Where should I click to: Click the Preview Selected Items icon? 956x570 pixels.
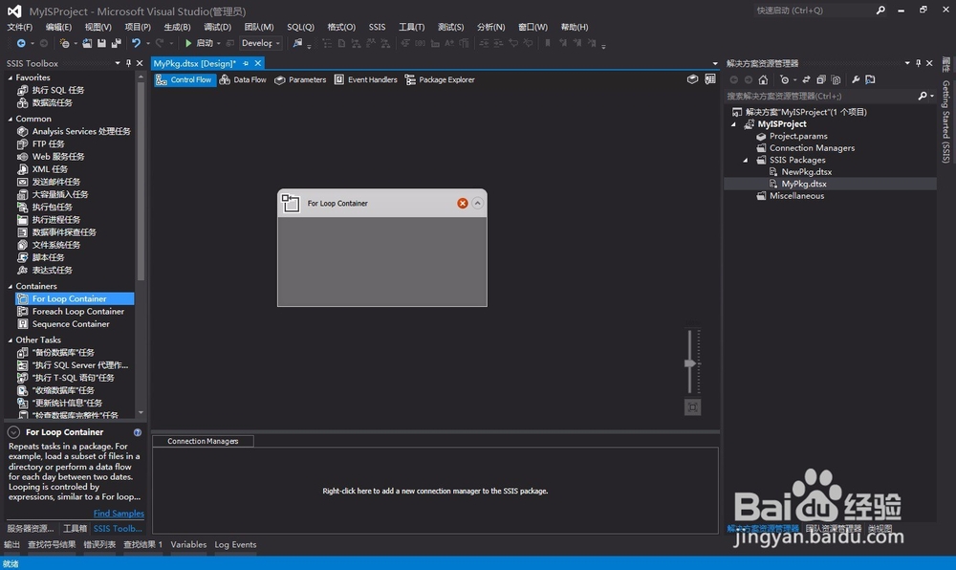click(x=870, y=80)
